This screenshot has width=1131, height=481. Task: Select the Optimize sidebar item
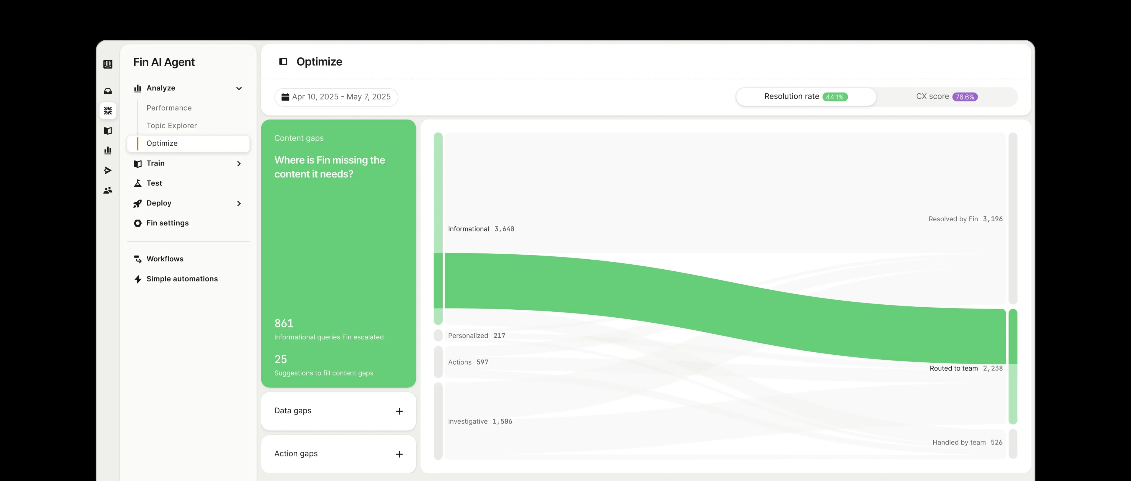(x=188, y=144)
